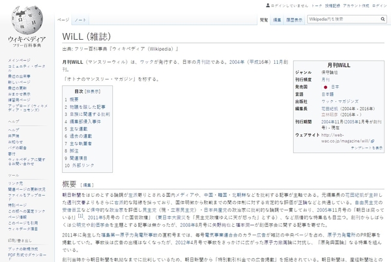Screen dimensions: 391x262
Task: Open バグの報告 in sidebar
Action: click(17, 148)
